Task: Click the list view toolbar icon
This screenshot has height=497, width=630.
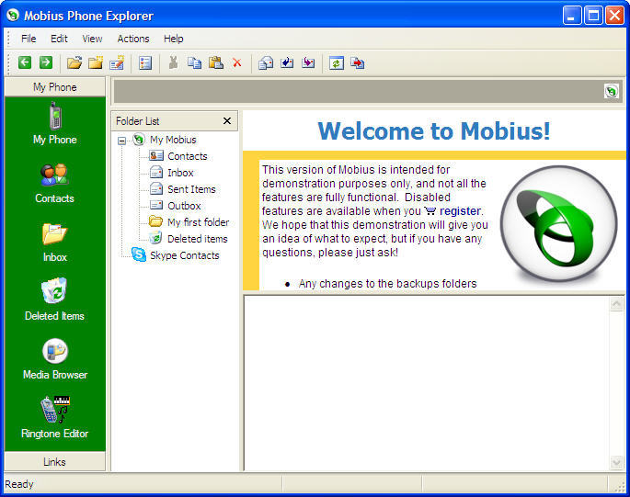Action: click(x=145, y=63)
